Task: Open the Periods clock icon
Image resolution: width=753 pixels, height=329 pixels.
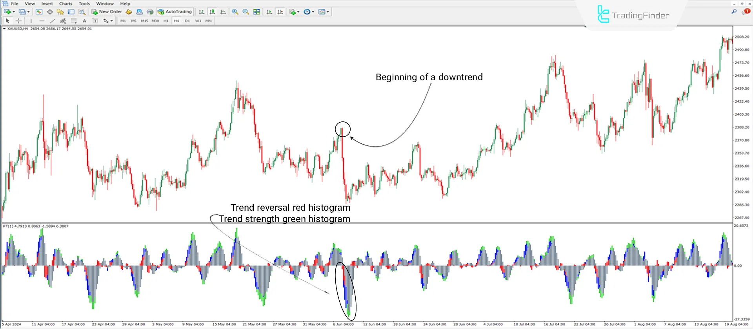Action: coord(307,12)
